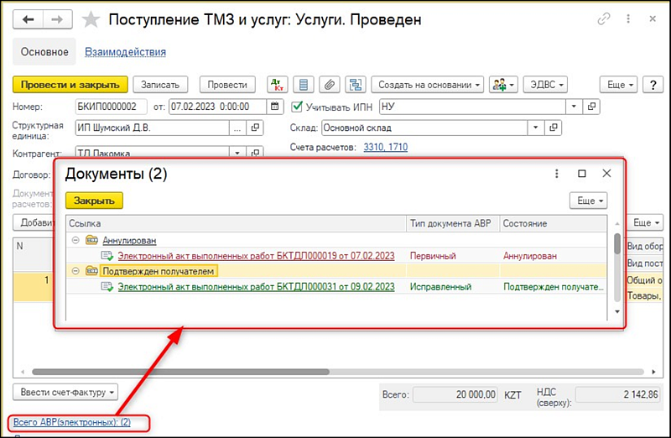Add document to favorites with star icon
671x438 pixels.
pos(92,18)
